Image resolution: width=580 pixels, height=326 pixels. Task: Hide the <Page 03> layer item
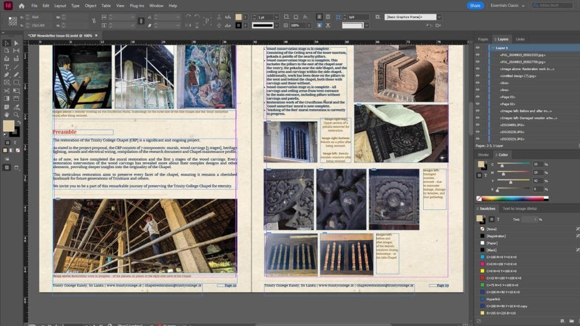tap(477, 97)
